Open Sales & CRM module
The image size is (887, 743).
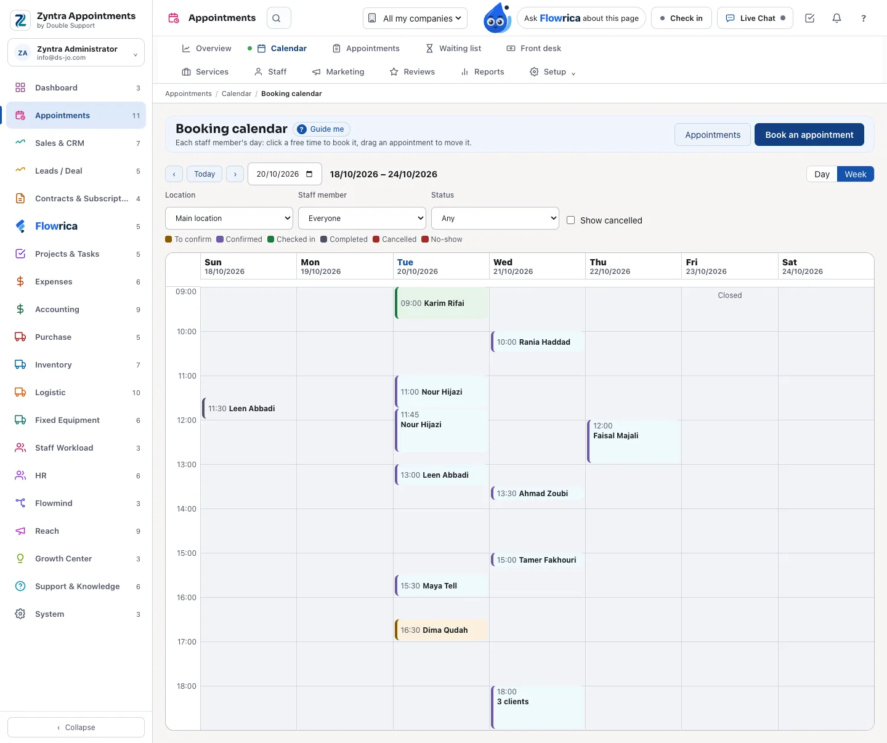point(76,143)
